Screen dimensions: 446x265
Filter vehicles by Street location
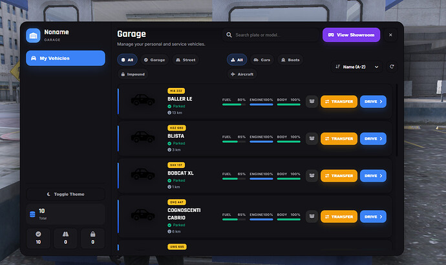click(x=186, y=60)
